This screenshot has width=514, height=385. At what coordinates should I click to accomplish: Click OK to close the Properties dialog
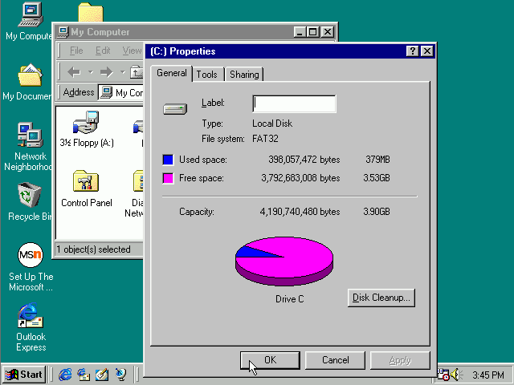[x=270, y=360]
